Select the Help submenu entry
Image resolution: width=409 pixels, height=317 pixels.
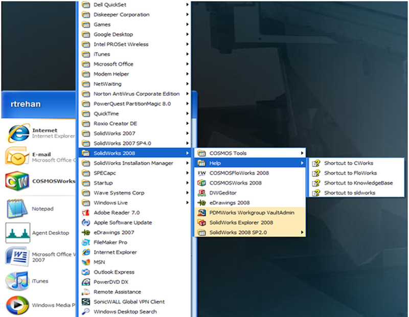pyautogui.click(x=250, y=163)
